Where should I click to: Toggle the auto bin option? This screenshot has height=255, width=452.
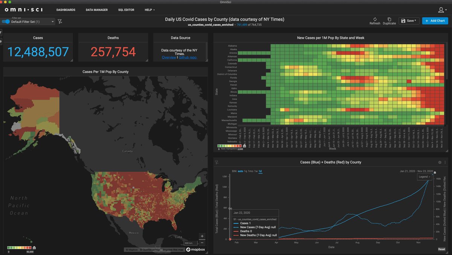(x=240, y=171)
